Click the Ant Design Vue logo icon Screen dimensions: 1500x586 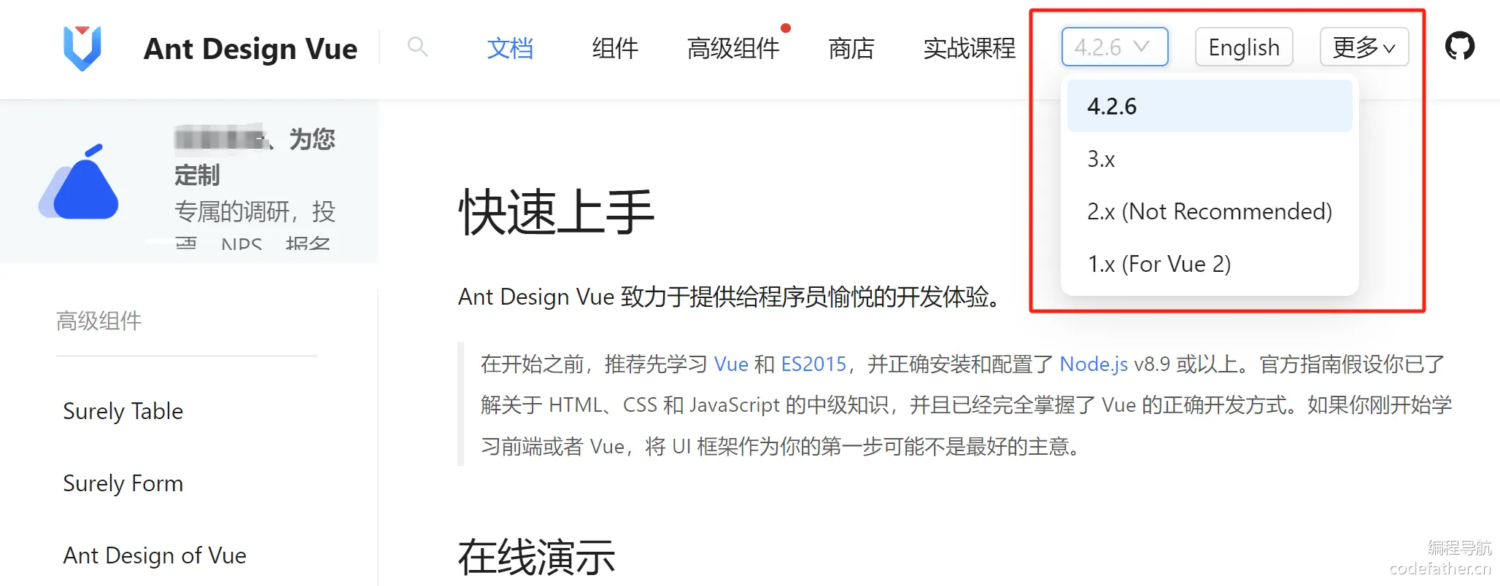tap(82, 48)
